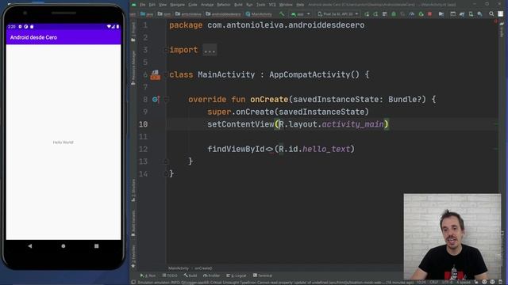This screenshot has height=285, width=508.
Task: Open the Navigate menu
Action: (178, 5)
